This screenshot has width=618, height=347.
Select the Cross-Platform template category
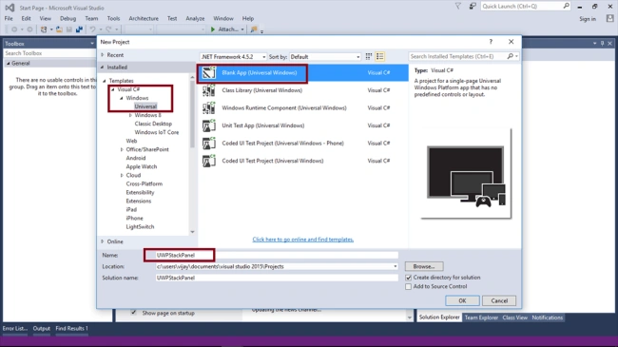click(144, 183)
